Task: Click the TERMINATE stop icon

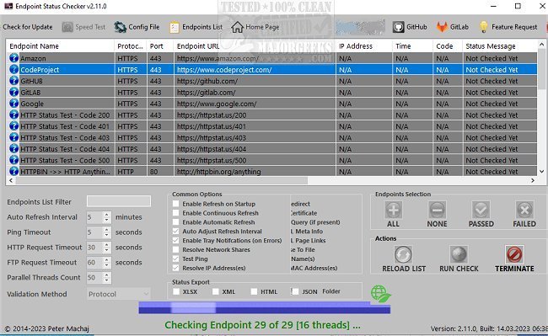Action: pos(514,254)
